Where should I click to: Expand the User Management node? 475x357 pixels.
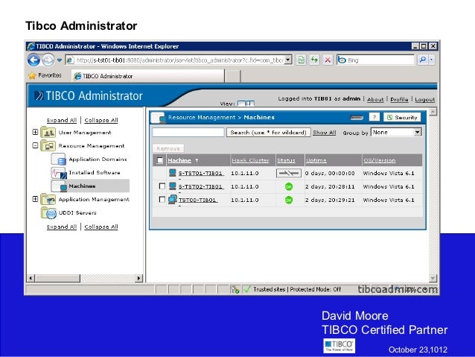click(x=35, y=132)
